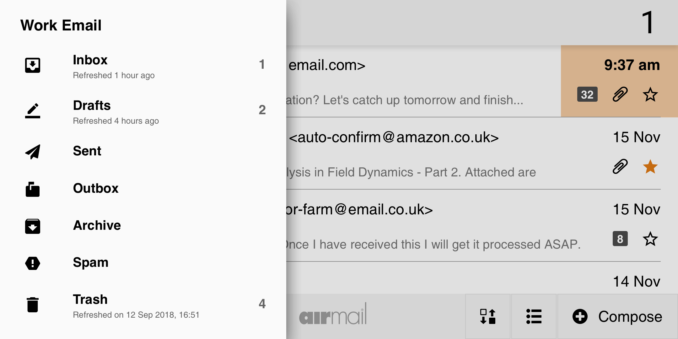Screen dimensions: 678x339
Task: Open the Inbox folder icon
Action: point(33,65)
